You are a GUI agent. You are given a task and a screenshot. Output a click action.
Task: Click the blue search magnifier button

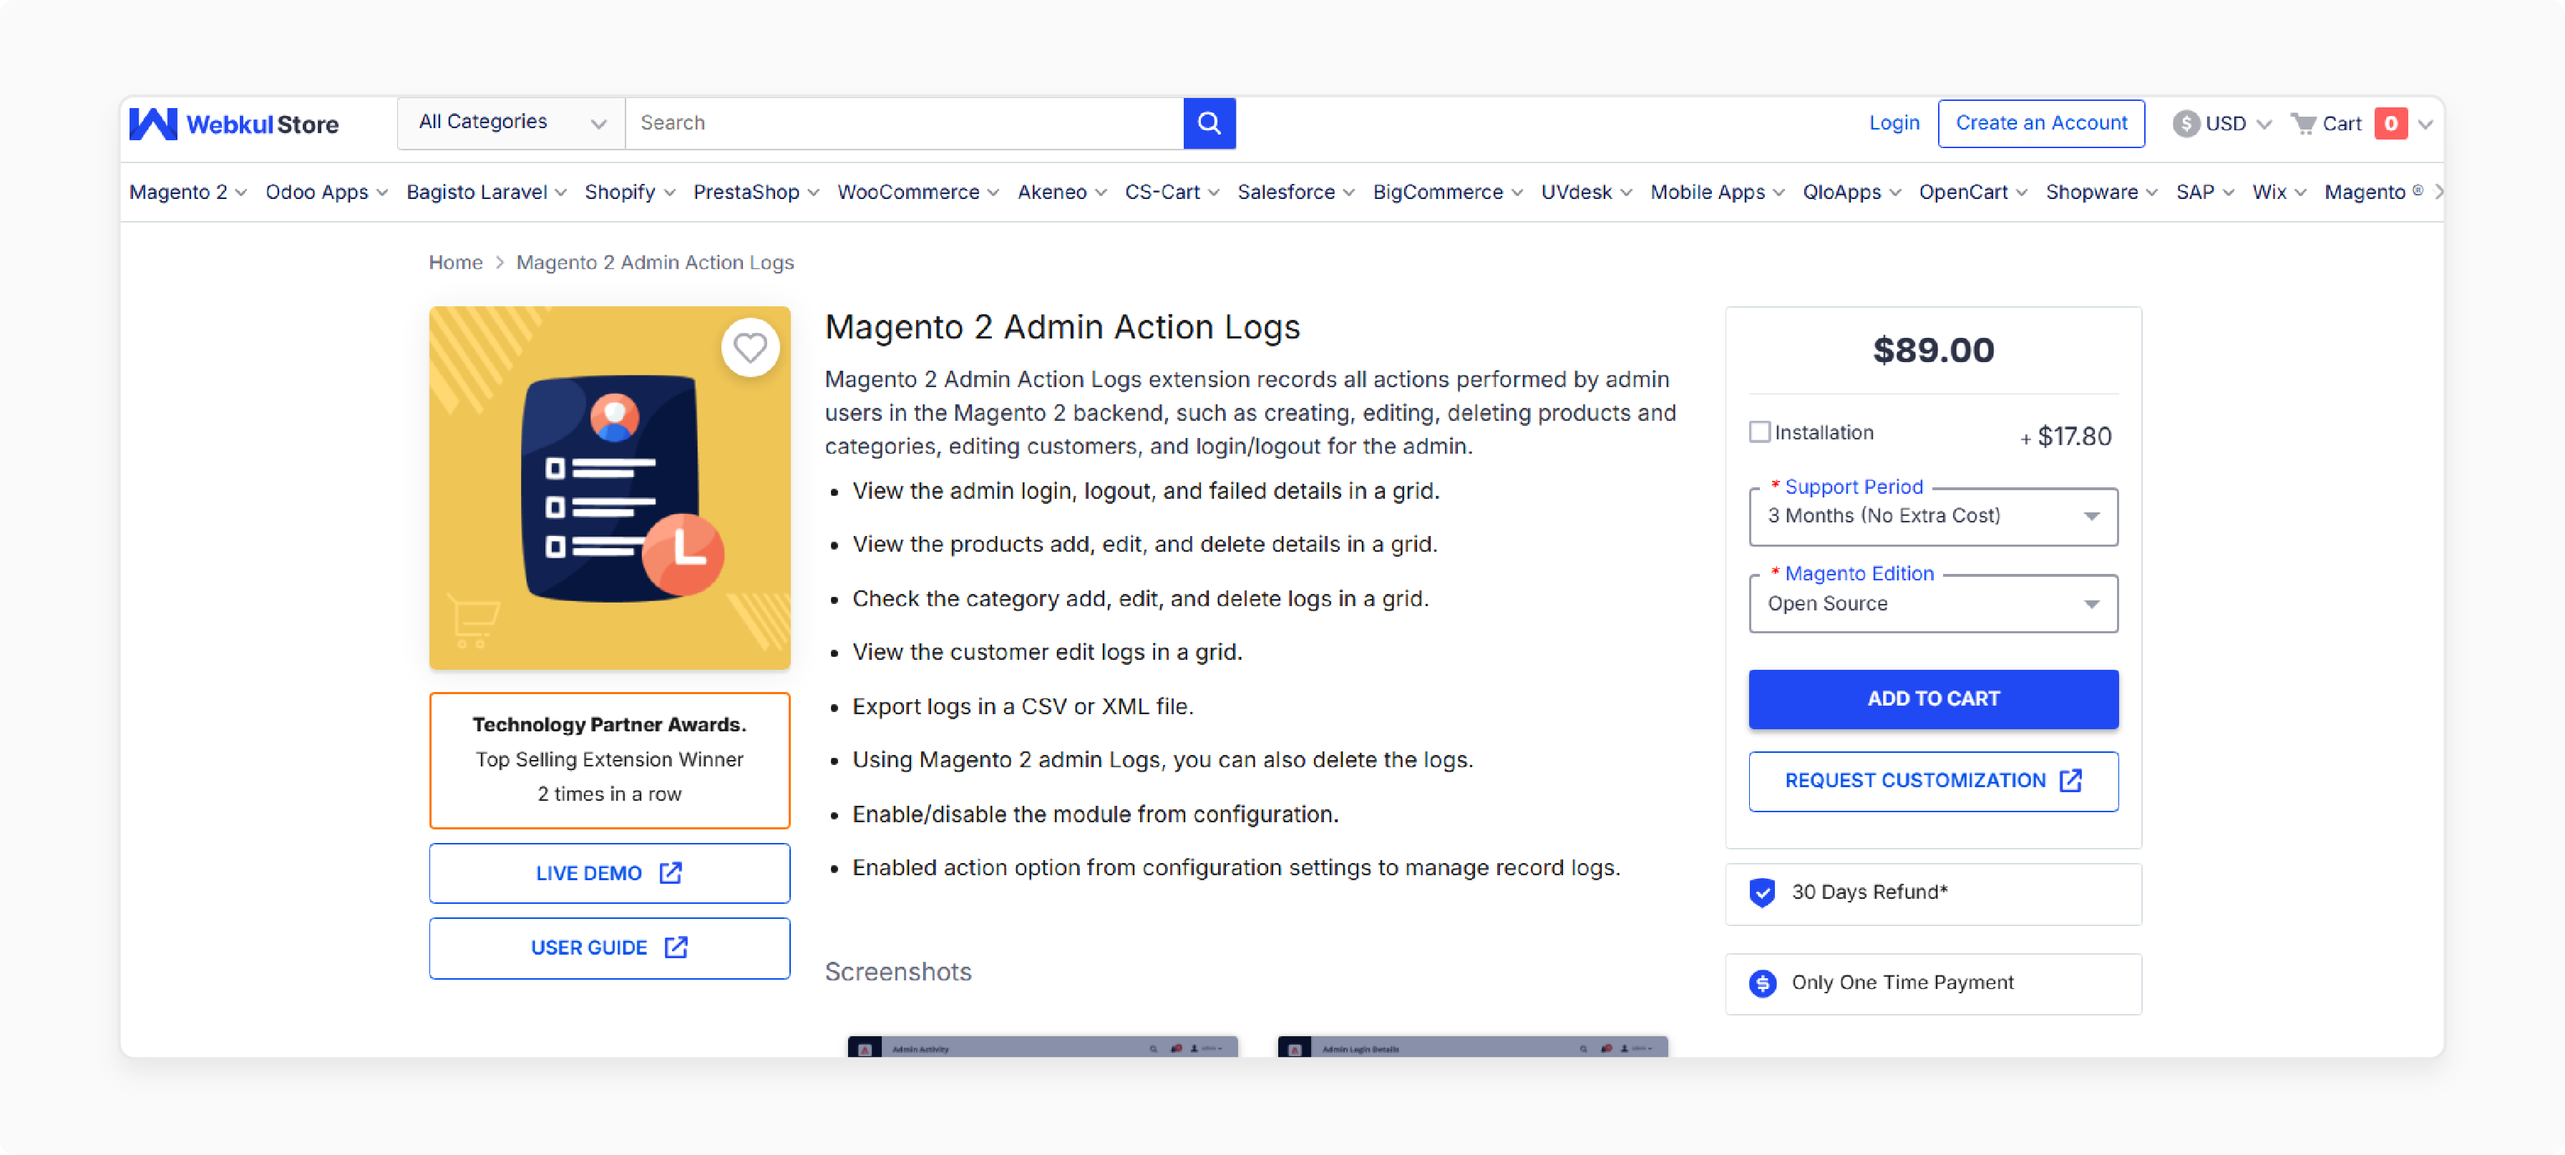point(1209,122)
